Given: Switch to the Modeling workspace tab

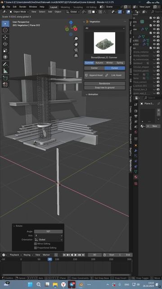Looking at the screenshot, I should click(x=65, y=7).
